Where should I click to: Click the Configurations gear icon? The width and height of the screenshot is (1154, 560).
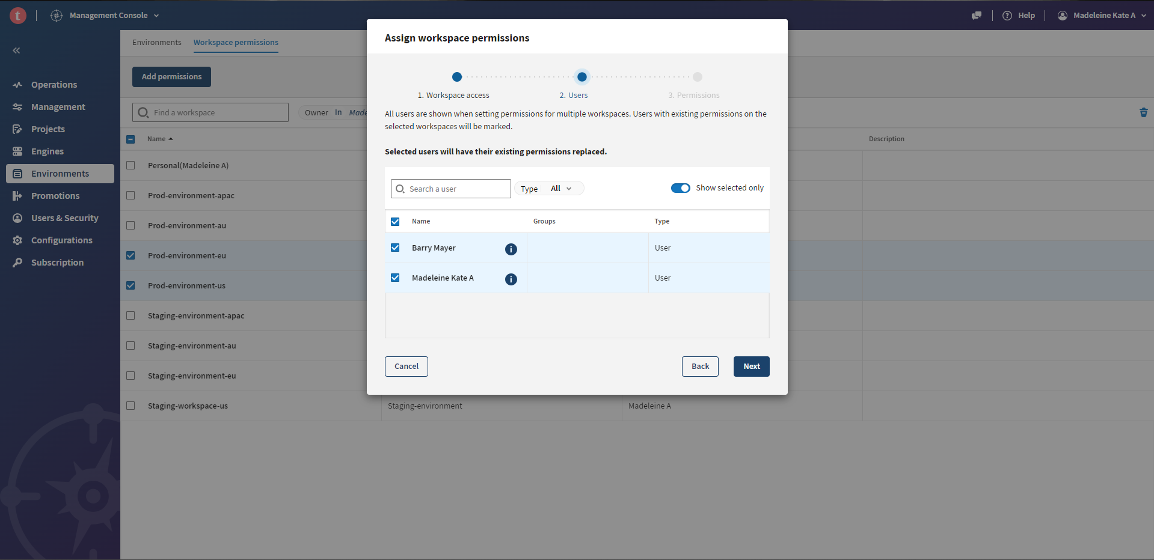click(17, 240)
